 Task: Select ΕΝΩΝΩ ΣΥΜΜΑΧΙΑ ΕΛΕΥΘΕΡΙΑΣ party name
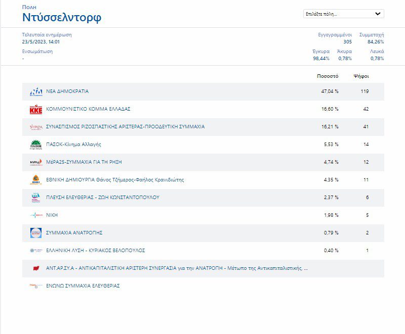click(x=83, y=285)
